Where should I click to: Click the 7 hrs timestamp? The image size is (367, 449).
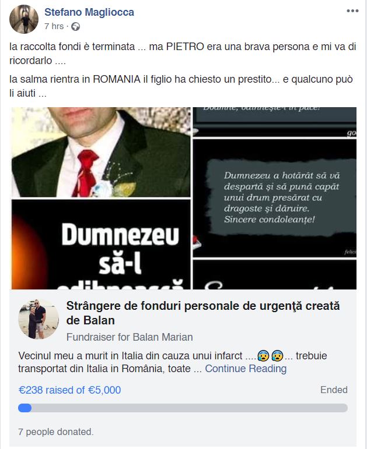click(x=54, y=26)
